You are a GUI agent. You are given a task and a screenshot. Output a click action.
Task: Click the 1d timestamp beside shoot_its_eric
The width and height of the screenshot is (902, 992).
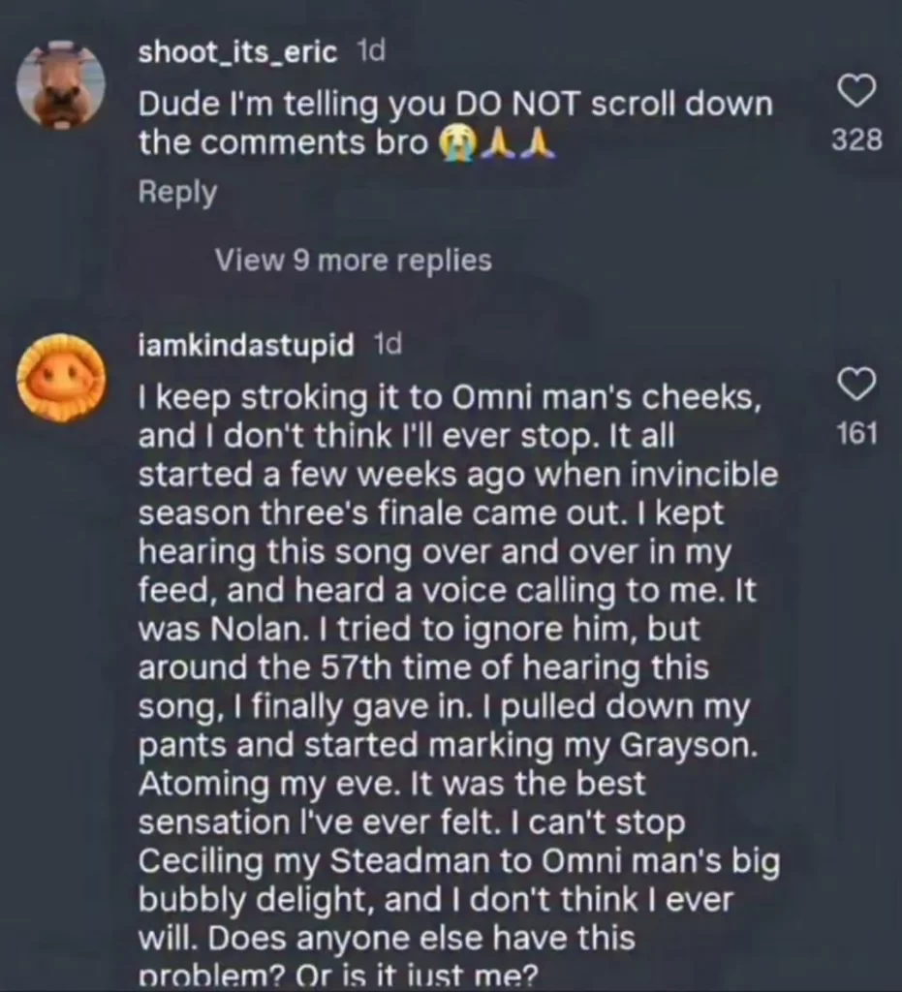point(371,51)
